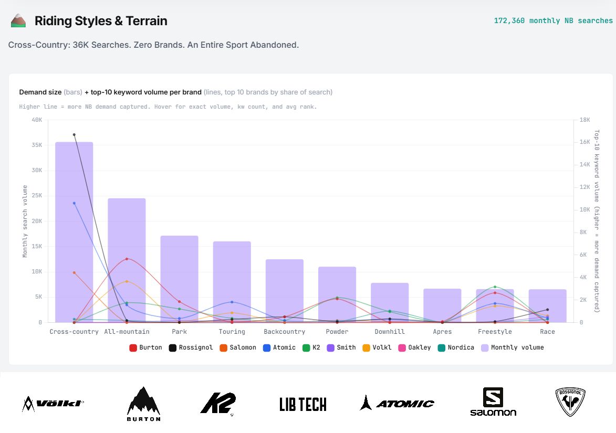
Task: Select the Powder volume bar
Action: [x=337, y=295]
